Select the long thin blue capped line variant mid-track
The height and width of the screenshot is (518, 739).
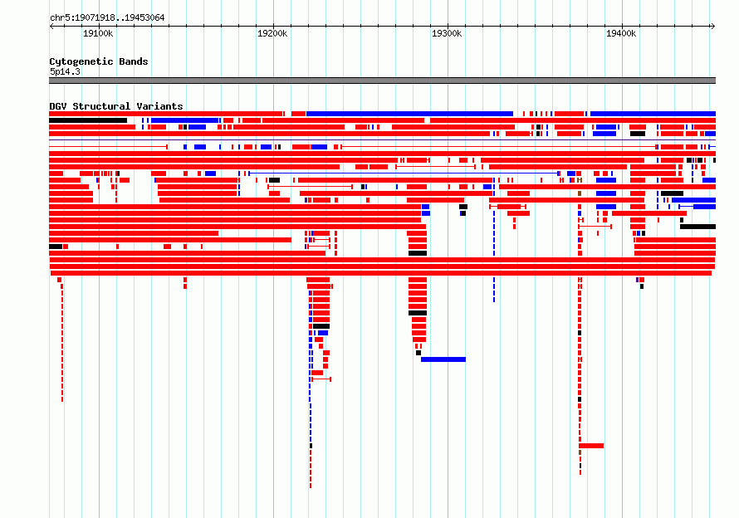click(404, 173)
